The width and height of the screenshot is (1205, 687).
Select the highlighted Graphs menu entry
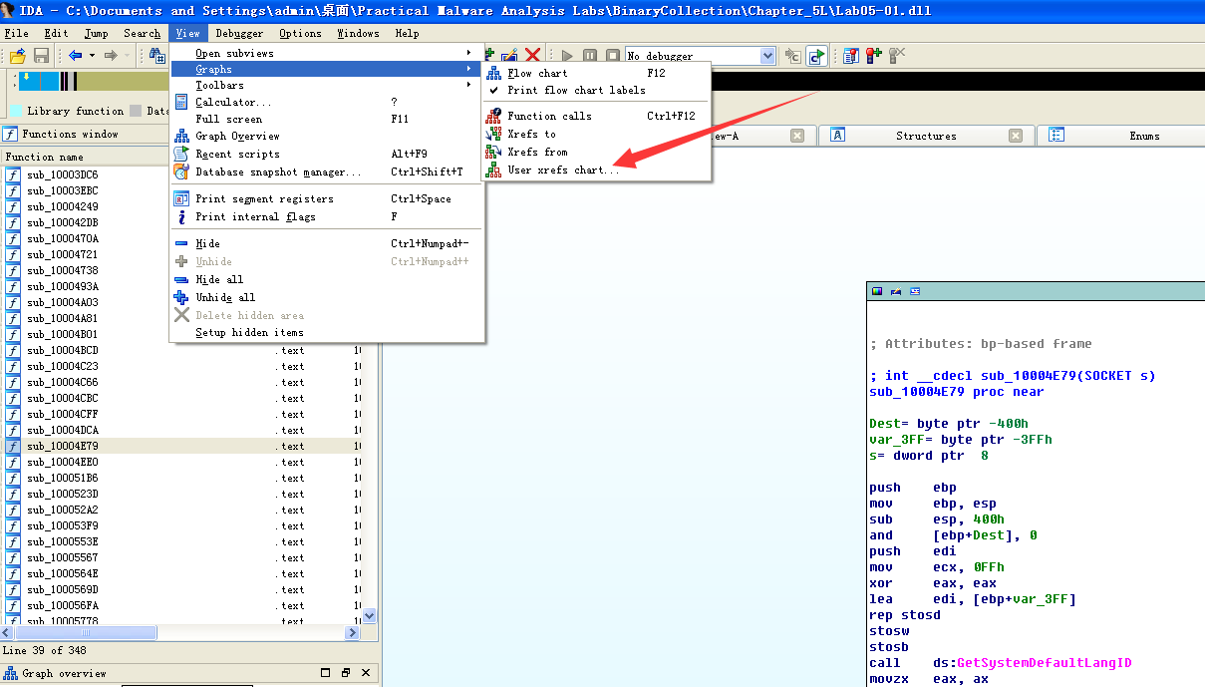[327, 69]
